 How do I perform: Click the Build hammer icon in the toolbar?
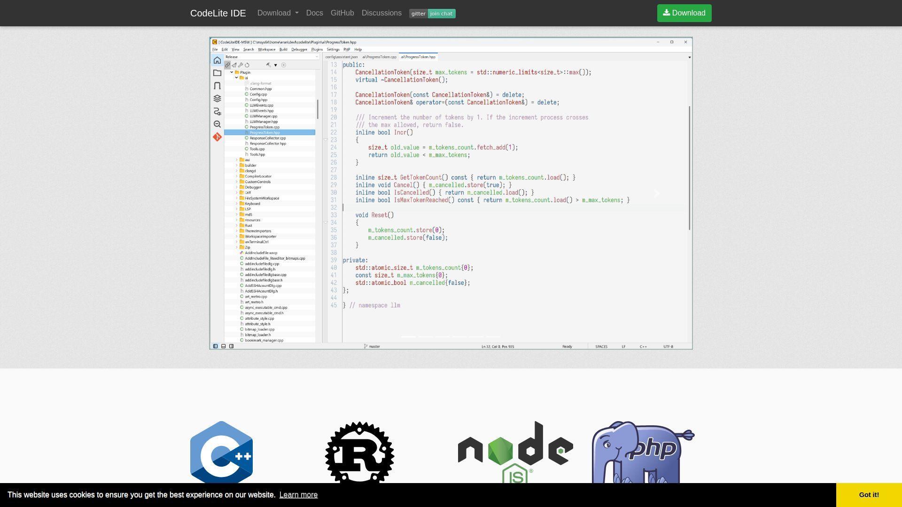[269, 65]
